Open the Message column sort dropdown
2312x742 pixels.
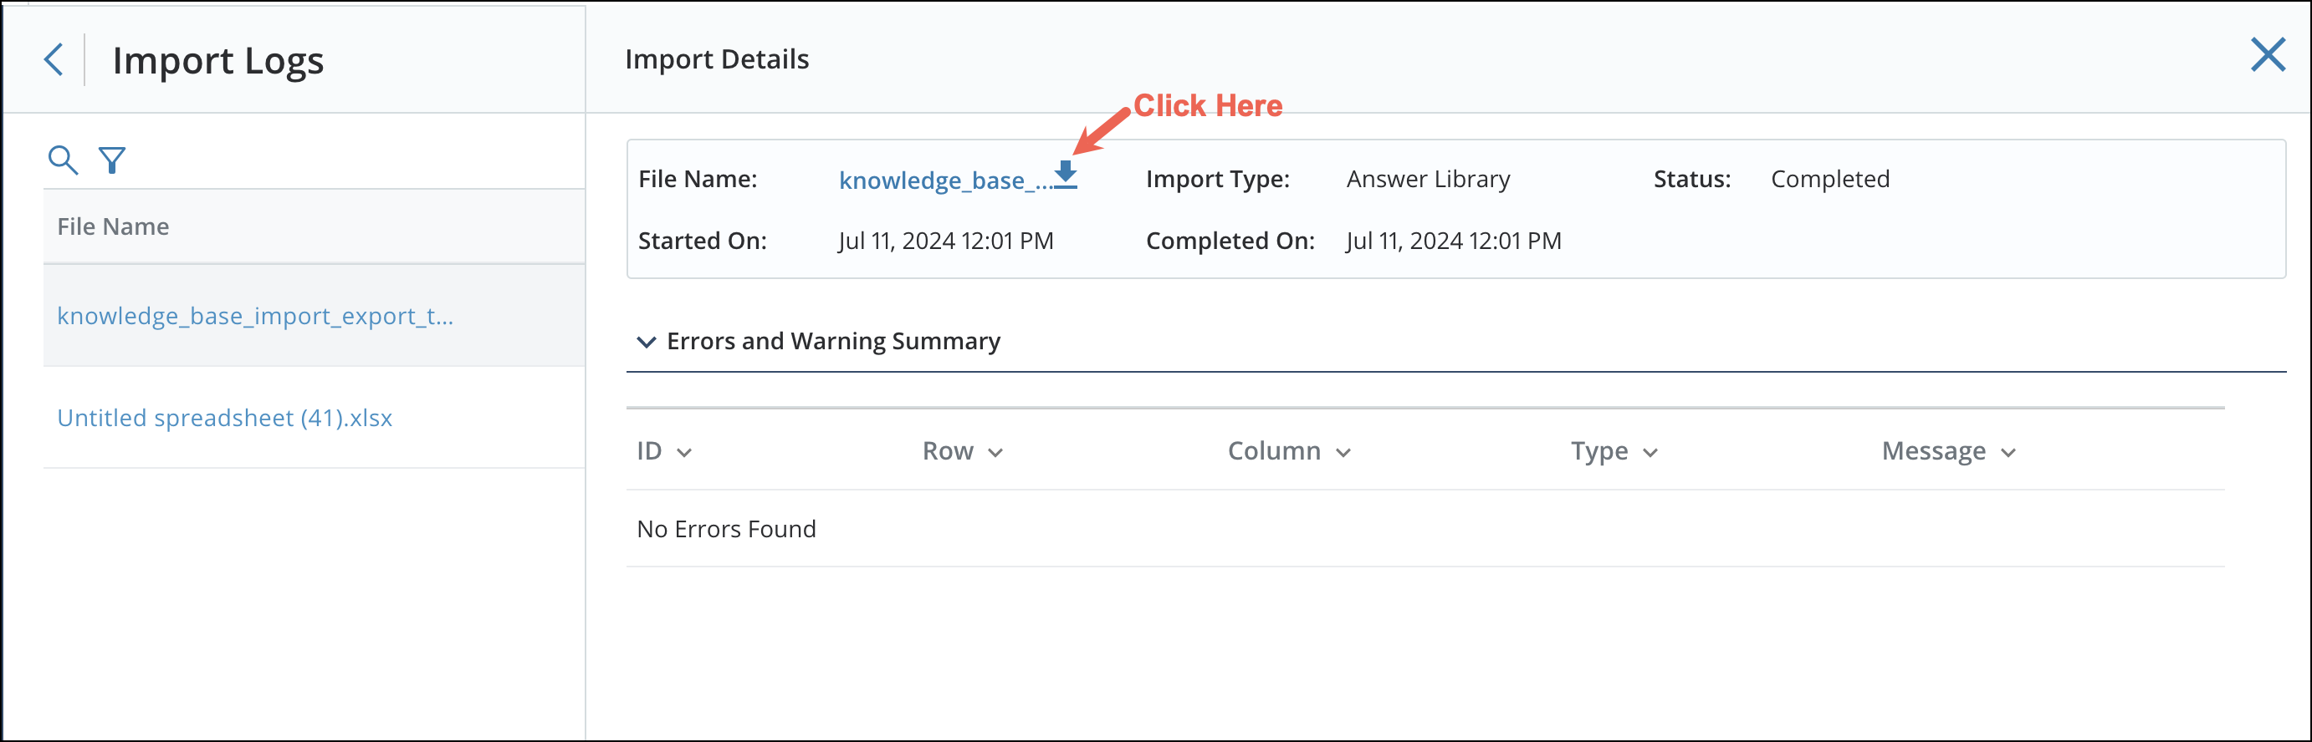2008,453
